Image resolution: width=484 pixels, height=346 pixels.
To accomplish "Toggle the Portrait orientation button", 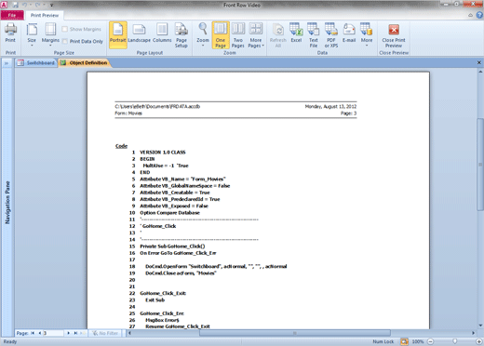I will click(x=118, y=34).
